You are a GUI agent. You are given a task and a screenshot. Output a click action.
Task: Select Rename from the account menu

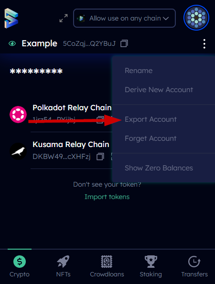coord(139,71)
